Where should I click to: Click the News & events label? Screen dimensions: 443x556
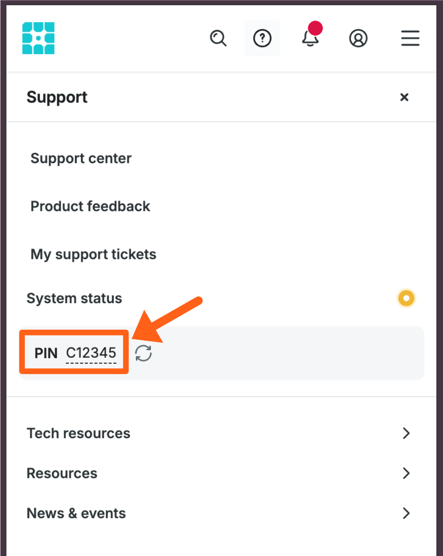(76, 513)
